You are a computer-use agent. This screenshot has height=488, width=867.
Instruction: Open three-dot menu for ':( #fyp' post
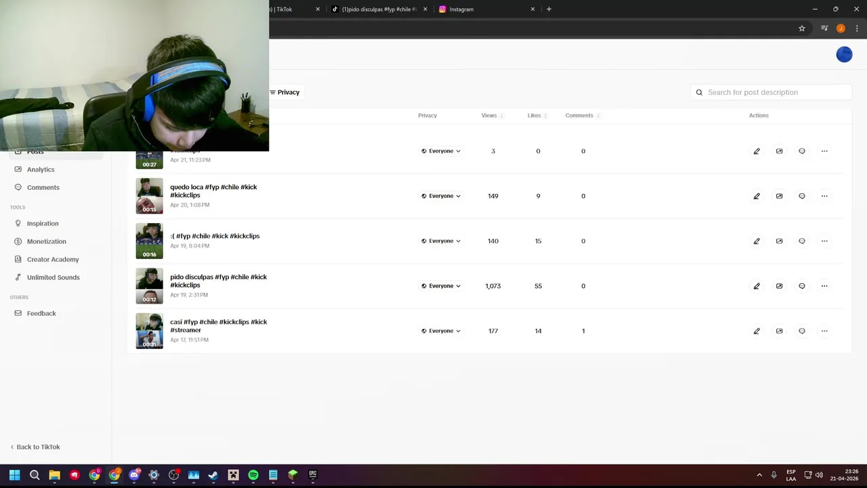coord(824,241)
